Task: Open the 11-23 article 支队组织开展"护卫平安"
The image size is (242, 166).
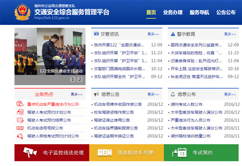Action: click(x=121, y=53)
